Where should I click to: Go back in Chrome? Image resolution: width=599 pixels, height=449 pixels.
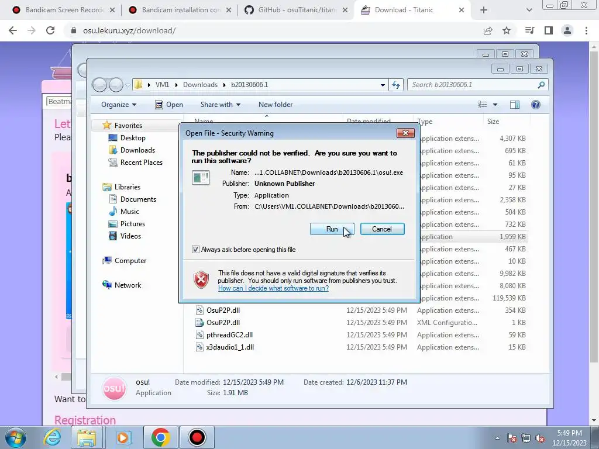coord(13,30)
